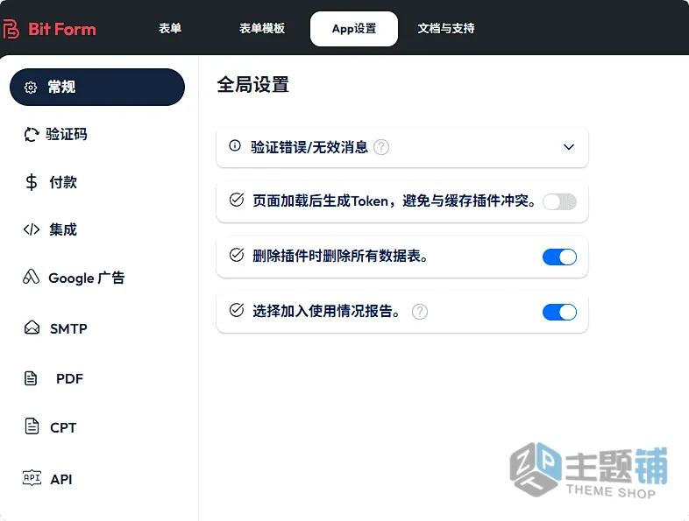689x521 pixels.
Task: Click the check icon beside 删除插件时删除所有数据表
Action: [237, 255]
